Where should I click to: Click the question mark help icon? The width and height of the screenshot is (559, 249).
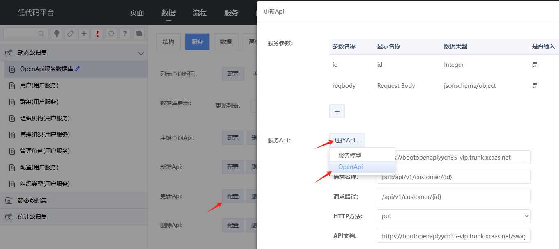coord(125,34)
